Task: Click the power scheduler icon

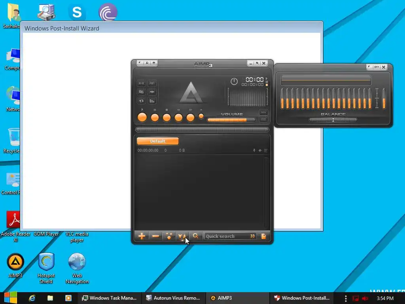Action: click(x=234, y=82)
